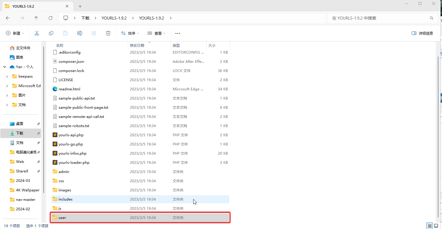
Task: Open the New item menu
Action: 15,33
